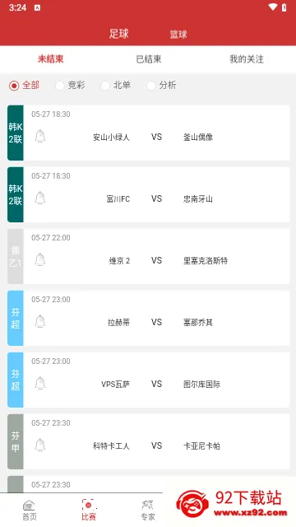Screen dimensions: 296x527
Task: Select 足球 in the header
Action: click(118, 34)
